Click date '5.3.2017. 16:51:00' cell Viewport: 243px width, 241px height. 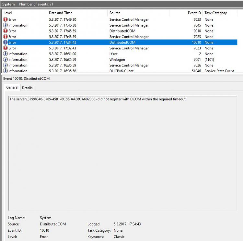[x=63, y=54]
